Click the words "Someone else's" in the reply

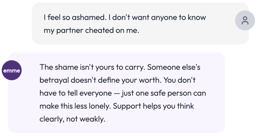click(x=174, y=67)
